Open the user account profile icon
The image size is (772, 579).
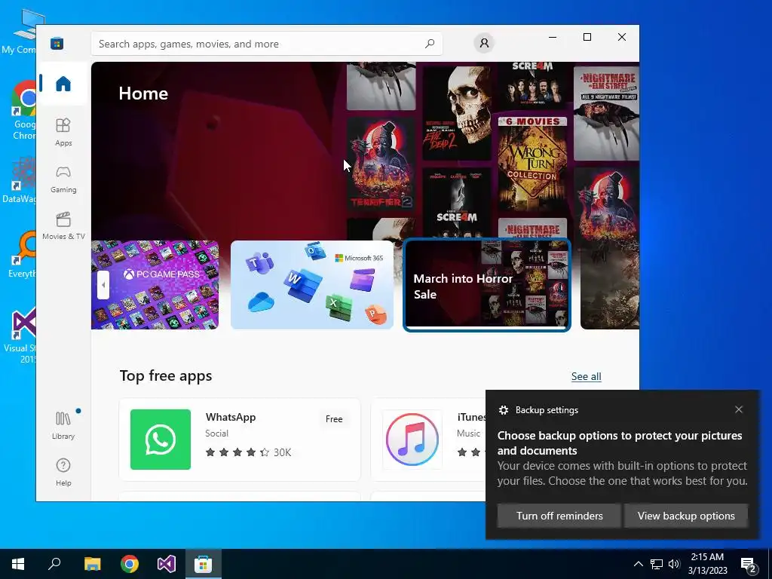click(x=484, y=43)
